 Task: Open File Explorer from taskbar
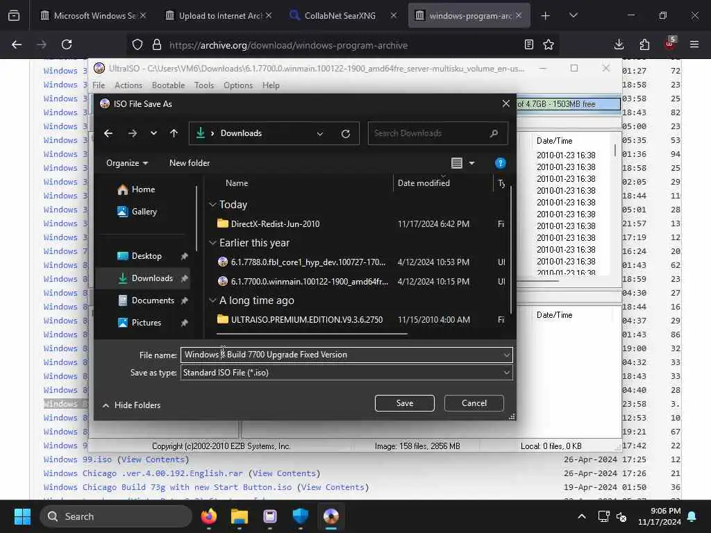pos(240,516)
